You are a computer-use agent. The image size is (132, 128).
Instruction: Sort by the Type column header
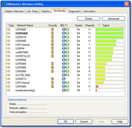coord(11,25)
